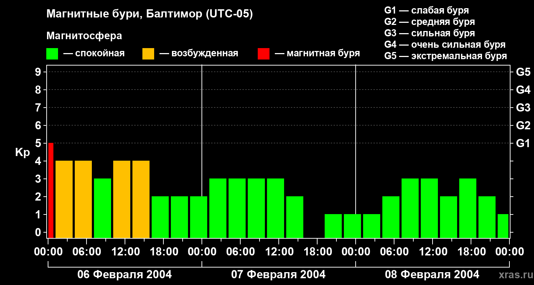
Task: Select the 'G3 — сильная буря' line
Action: 430,33
